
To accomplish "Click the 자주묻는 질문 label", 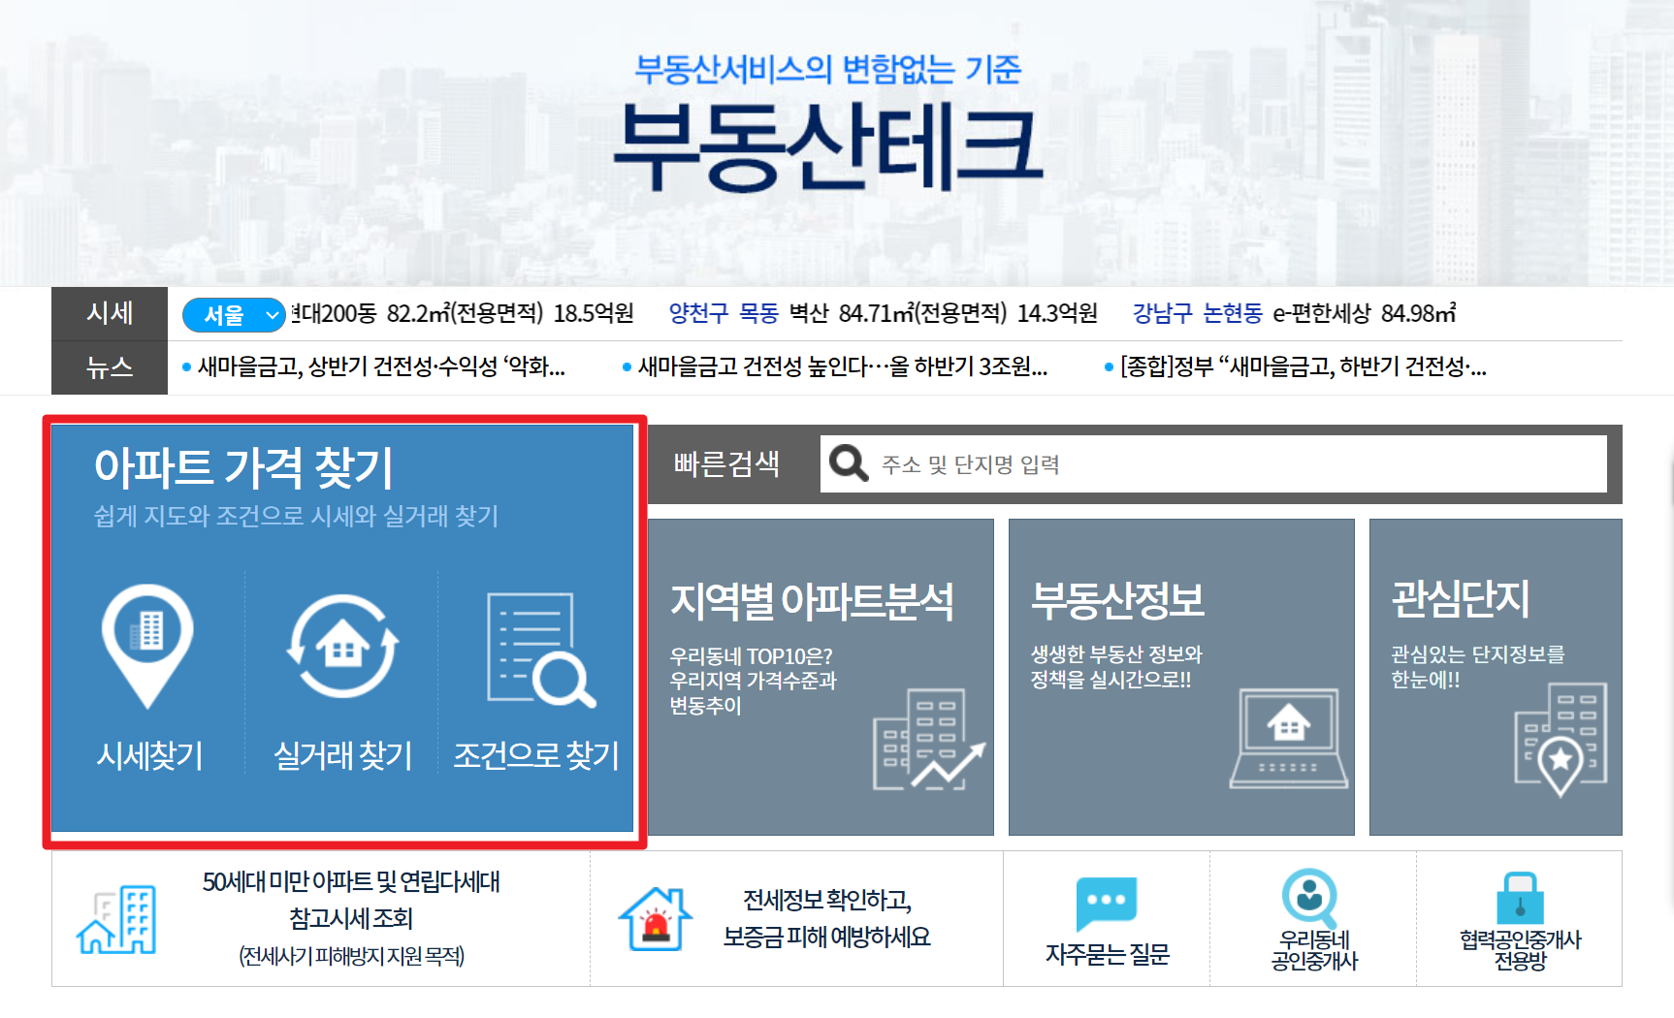I will pyautogui.click(x=1107, y=955).
